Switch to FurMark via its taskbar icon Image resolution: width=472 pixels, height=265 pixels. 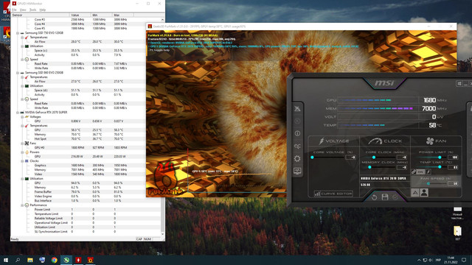tap(90, 260)
